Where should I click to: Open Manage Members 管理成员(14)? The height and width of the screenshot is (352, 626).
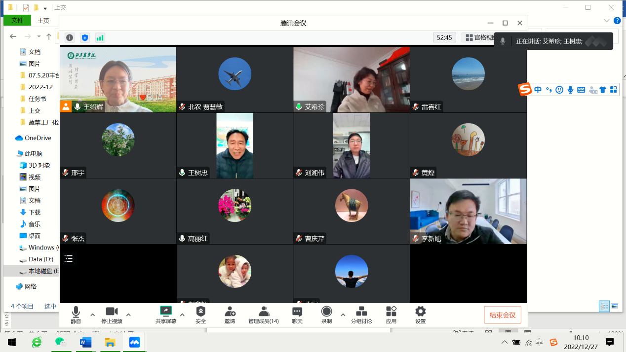pyautogui.click(x=264, y=315)
